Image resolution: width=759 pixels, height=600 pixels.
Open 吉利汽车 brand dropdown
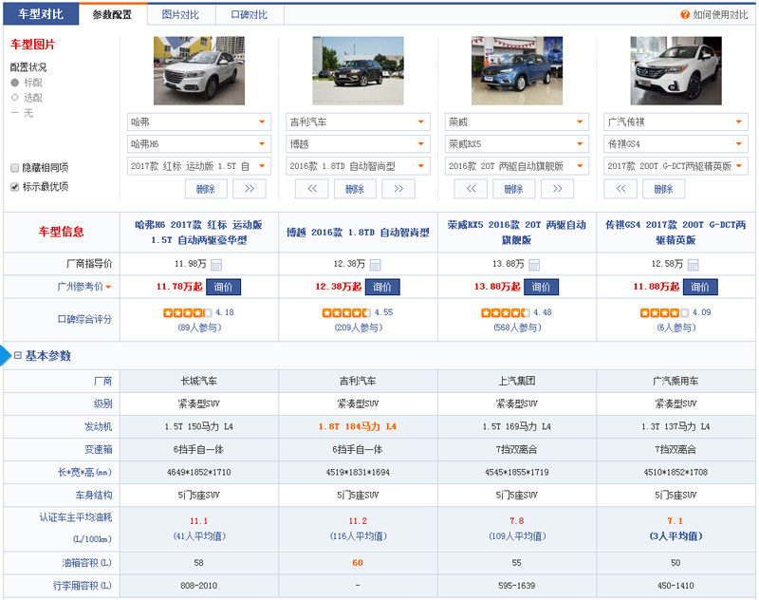pyautogui.click(x=358, y=122)
